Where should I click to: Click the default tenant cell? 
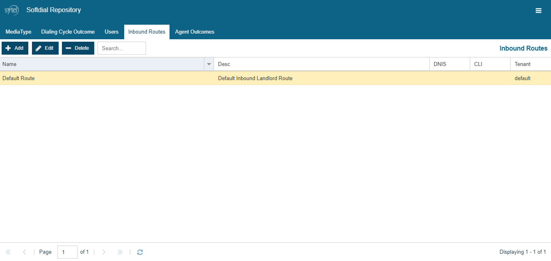pyautogui.click(x=531, y=79)
